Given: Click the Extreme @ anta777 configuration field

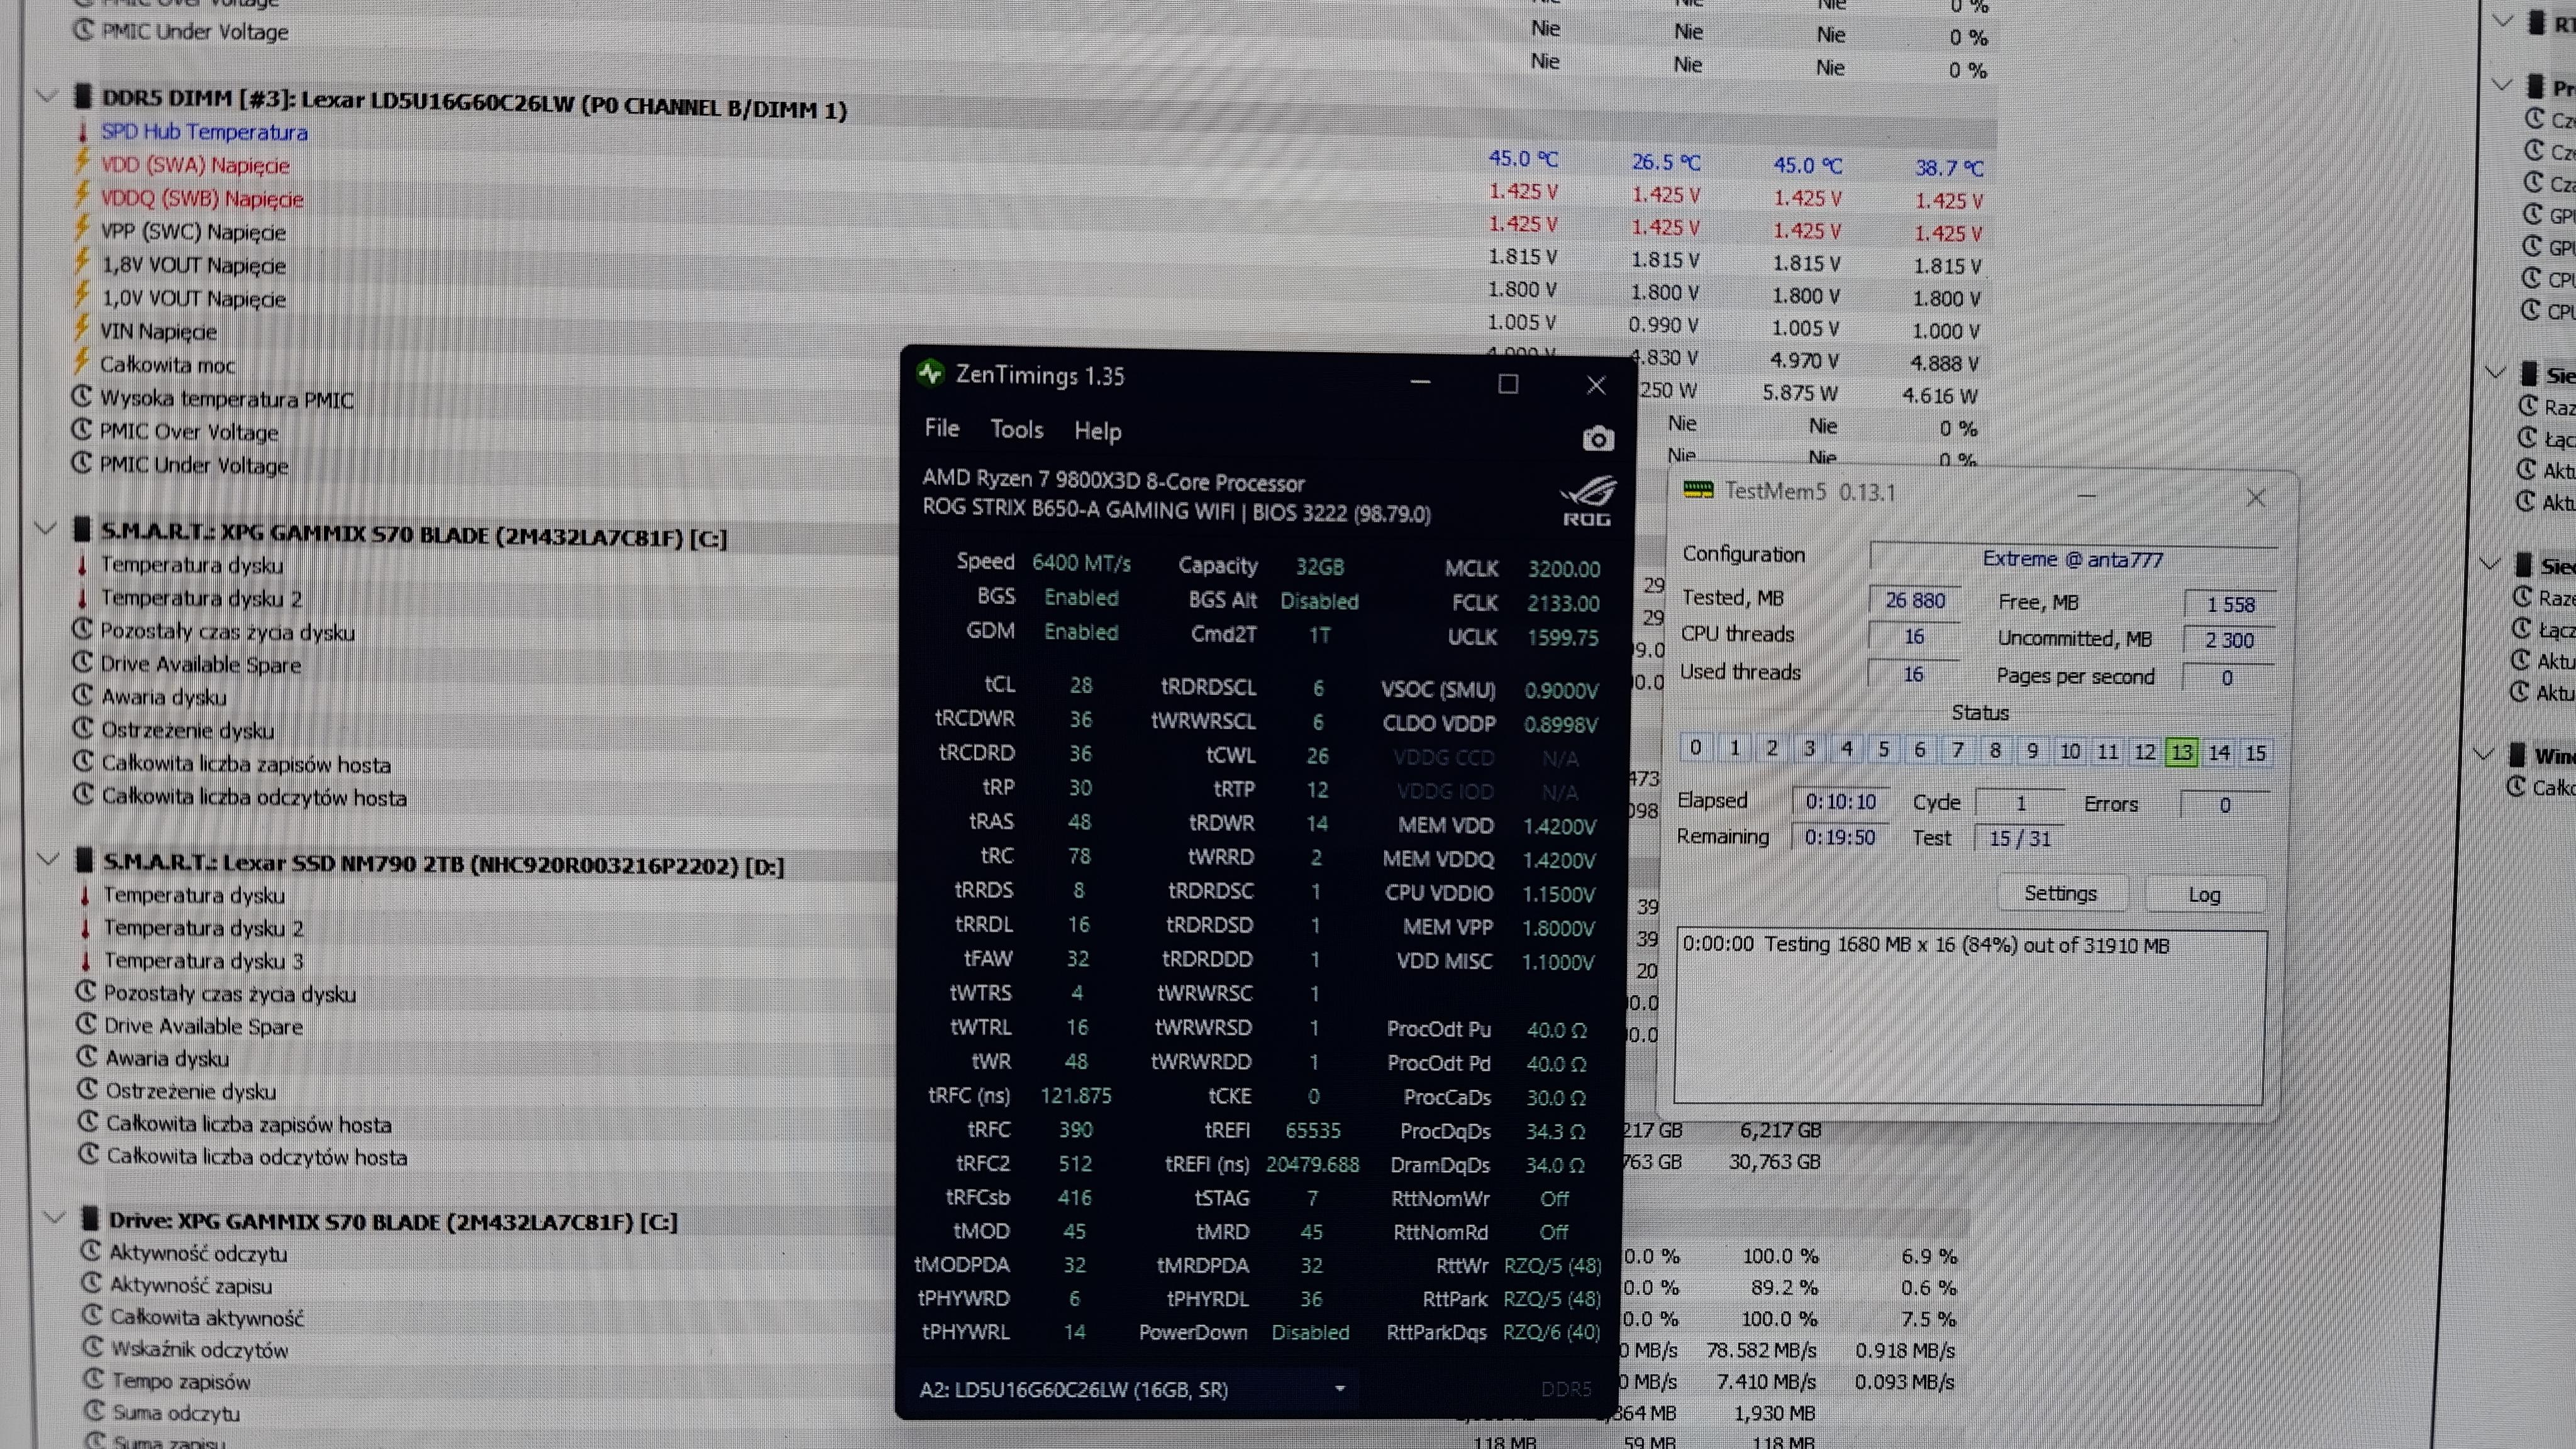Looking at the screenshot, I should tap(2072, 559).
